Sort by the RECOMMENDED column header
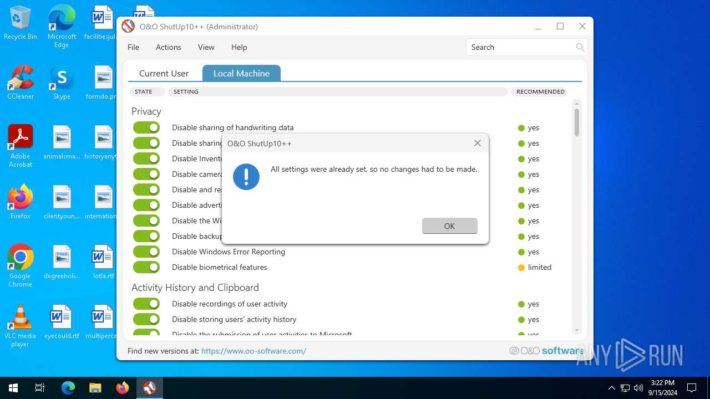710x399 pixels. tap(540, 91)
